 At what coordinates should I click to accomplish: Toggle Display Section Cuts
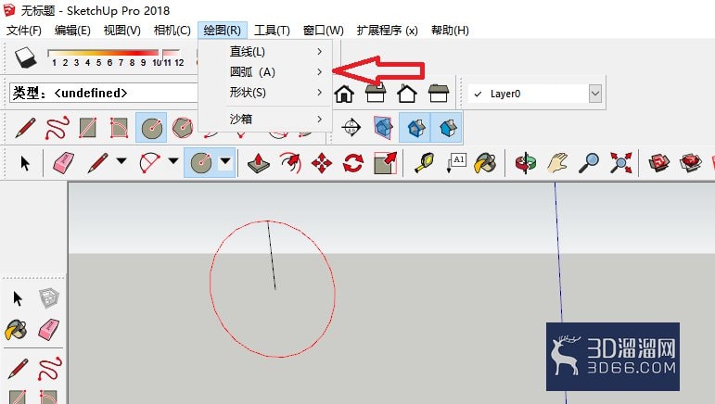coord(415,128)
